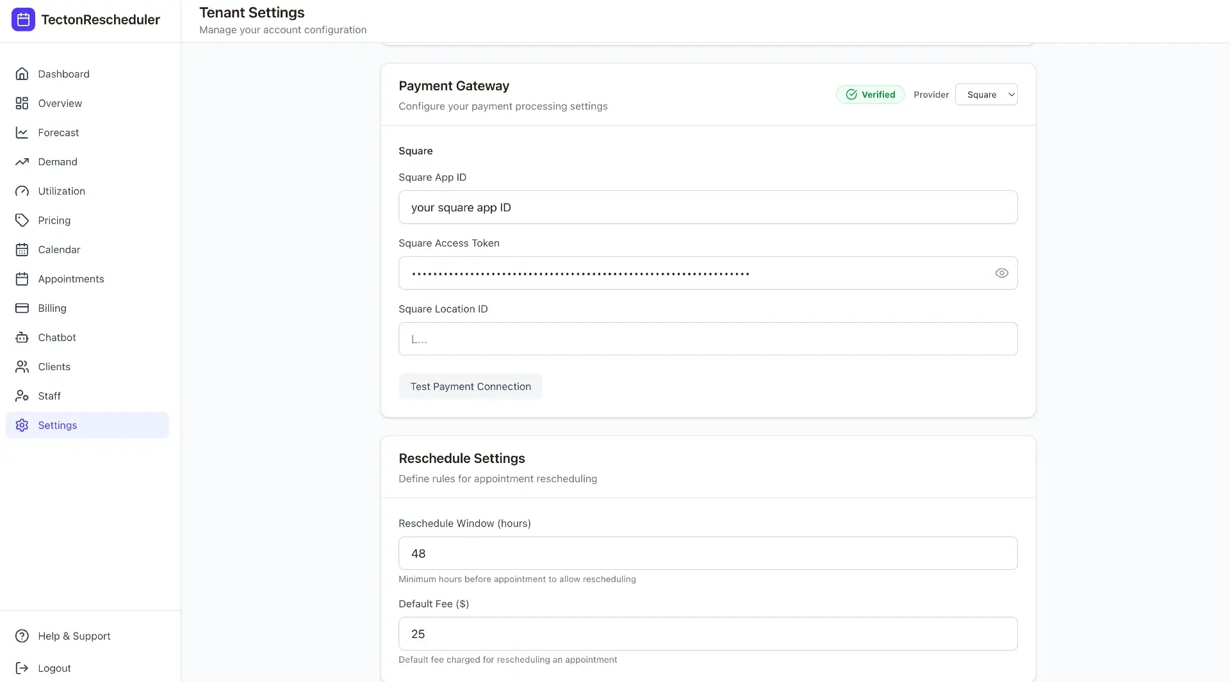This screenshot has height=682, width=1230.
Task: Click the Overview grid icon
Action: tap(22, 103)
